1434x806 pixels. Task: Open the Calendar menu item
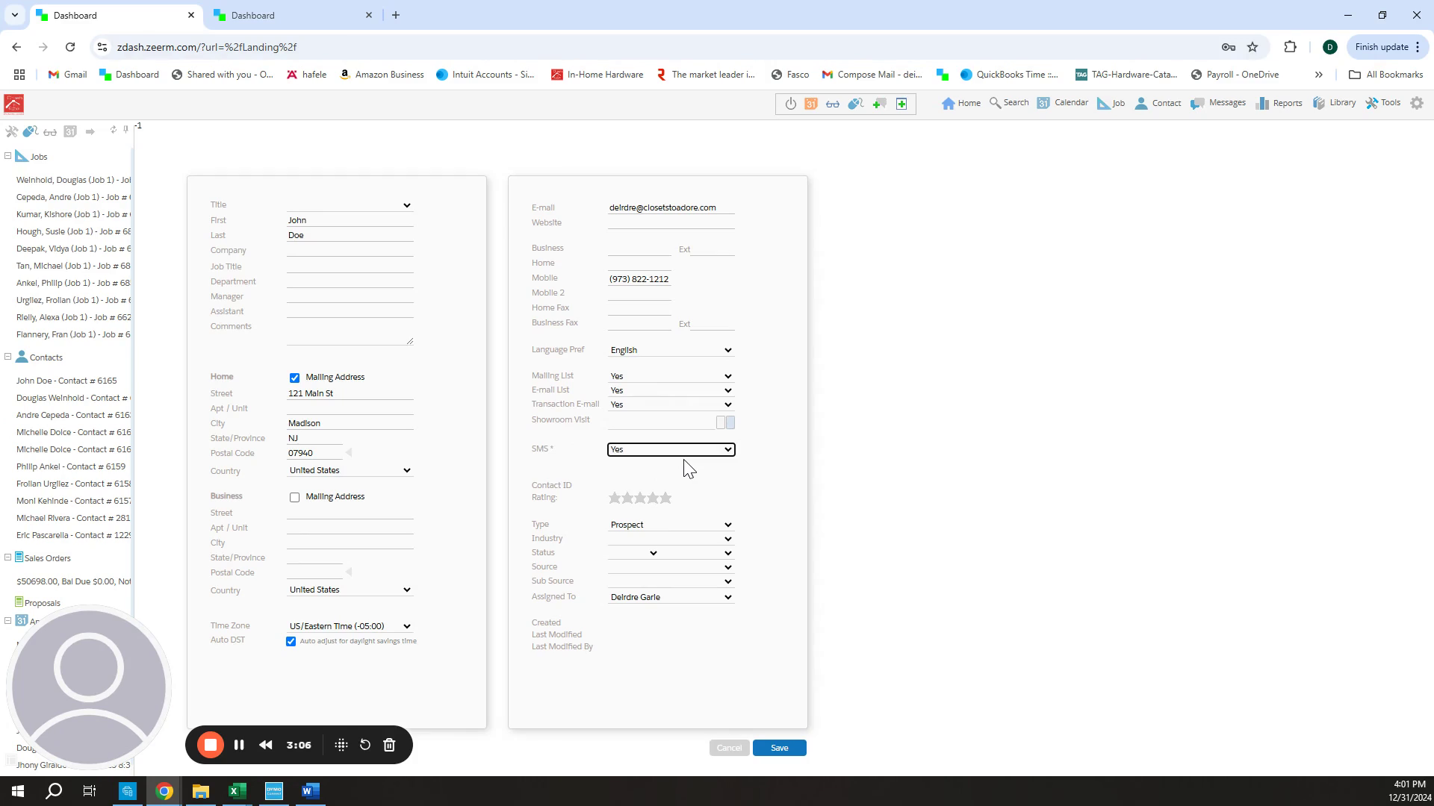pyautogui.click(x=1062, y=103)
